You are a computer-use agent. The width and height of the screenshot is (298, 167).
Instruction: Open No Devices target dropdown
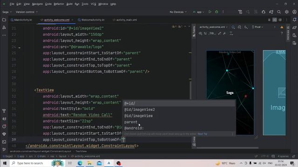[178, 12]
